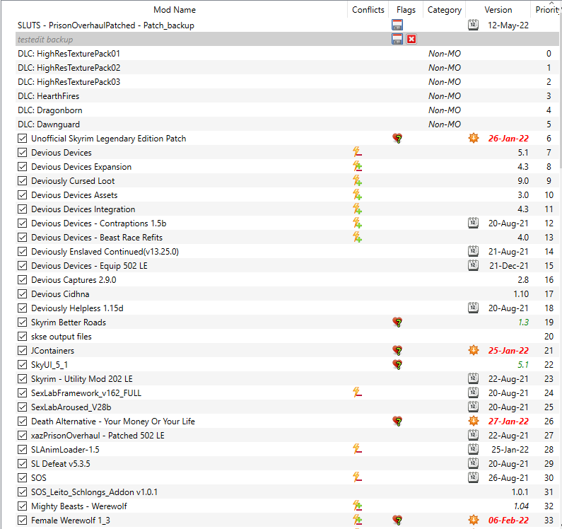This screenshot has height=529, width=562.
Task: Click the heart flag for Death Alternative - Your Money Or Your Life
Action: pyautogui.click(x=397, y=421)
